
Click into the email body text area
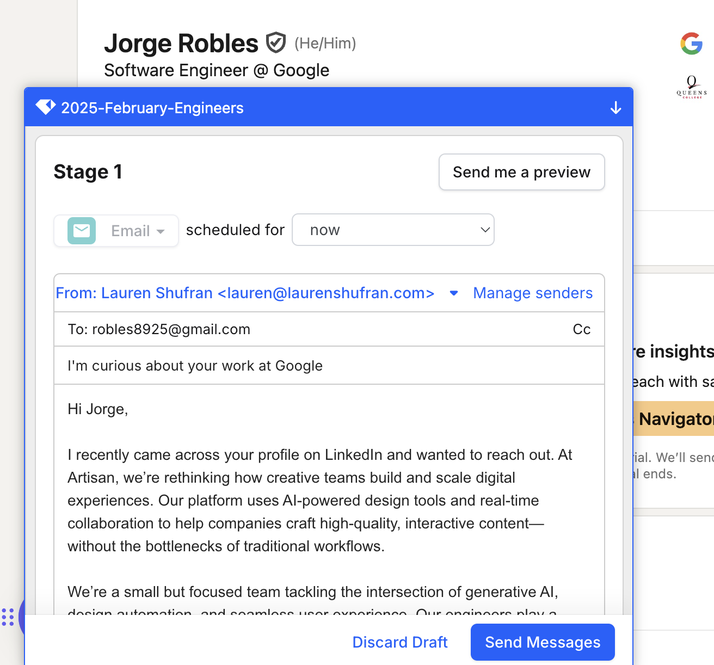[329, 500]
